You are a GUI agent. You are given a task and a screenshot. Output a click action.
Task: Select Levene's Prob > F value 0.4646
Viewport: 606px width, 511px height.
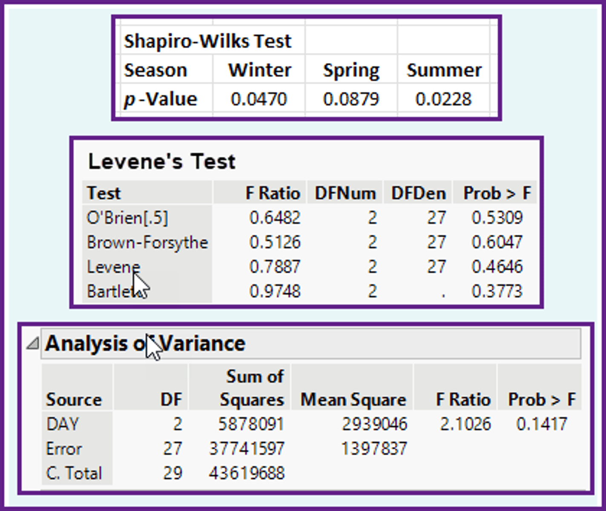click(497, 267)
